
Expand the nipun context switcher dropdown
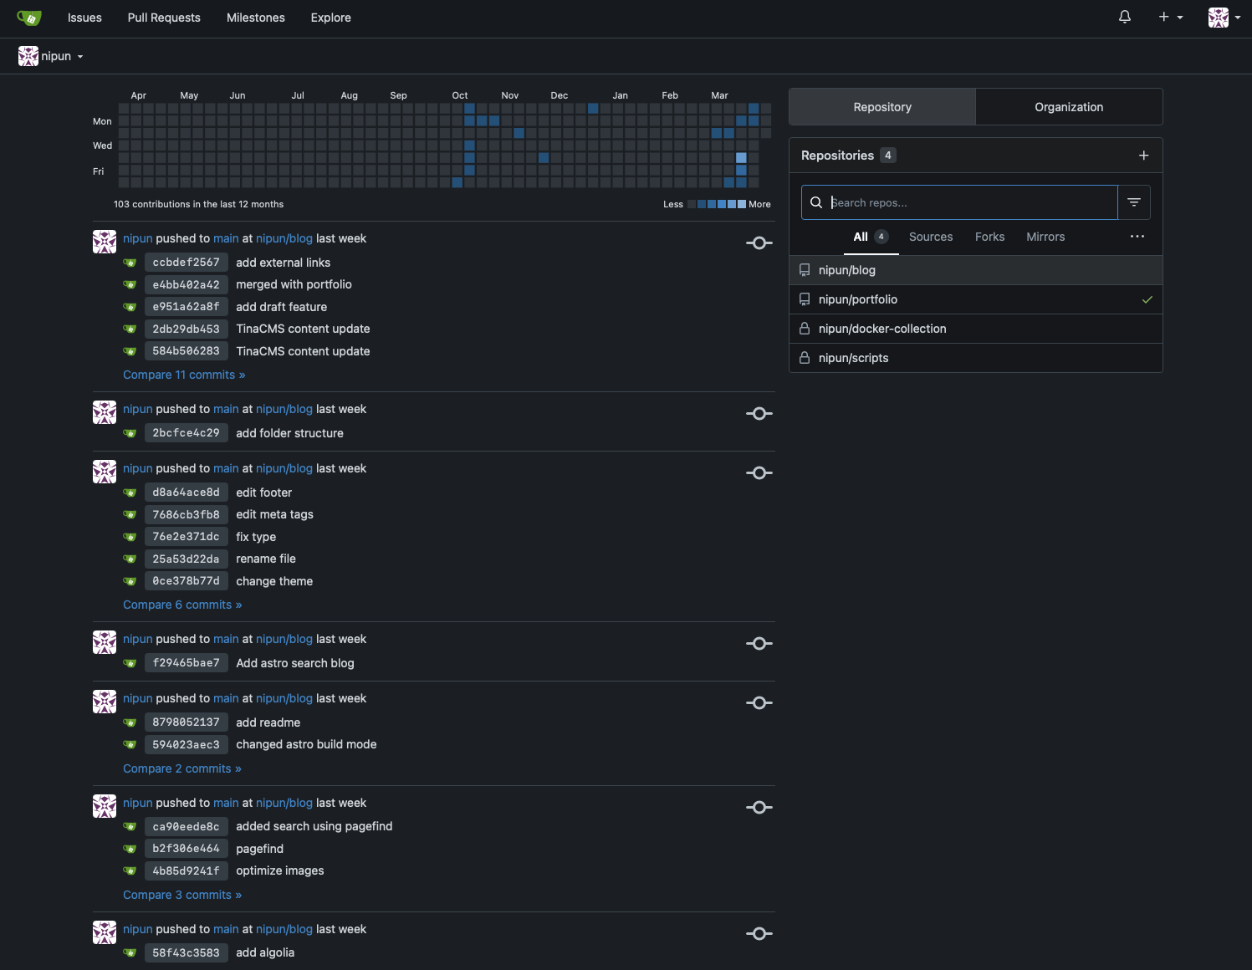point(52,56)
